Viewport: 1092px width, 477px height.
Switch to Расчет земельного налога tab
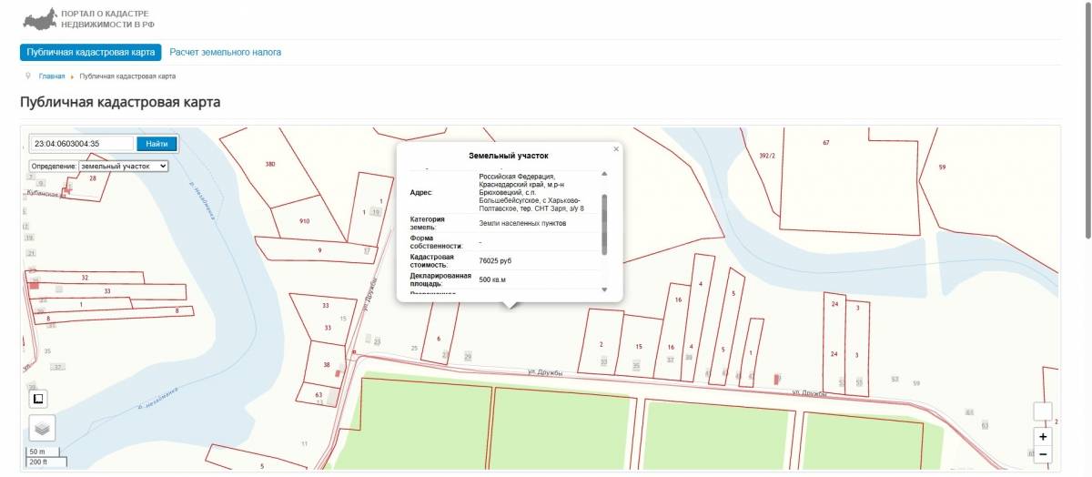coord(225,53)
